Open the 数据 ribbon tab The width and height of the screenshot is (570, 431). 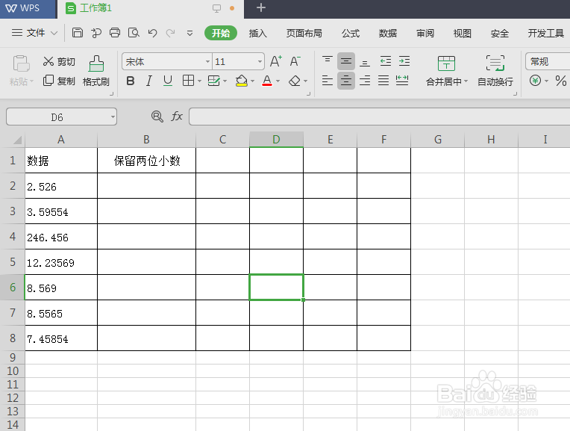(387, 33)
